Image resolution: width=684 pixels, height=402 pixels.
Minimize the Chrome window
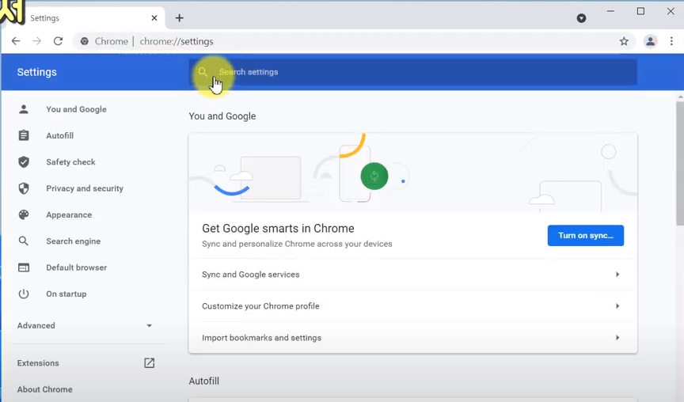(x=610, y=11)
